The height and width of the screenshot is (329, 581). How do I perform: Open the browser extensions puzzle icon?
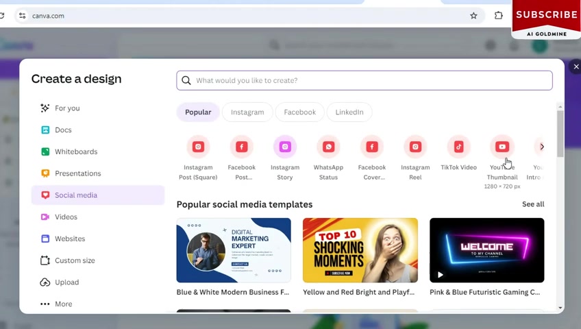click(499, 16)
